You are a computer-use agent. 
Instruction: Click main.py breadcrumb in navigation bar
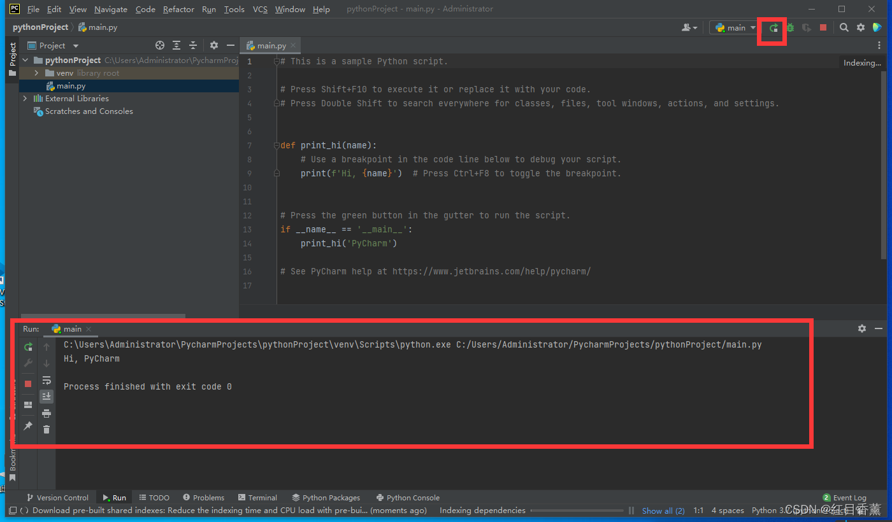pos(98,27)
